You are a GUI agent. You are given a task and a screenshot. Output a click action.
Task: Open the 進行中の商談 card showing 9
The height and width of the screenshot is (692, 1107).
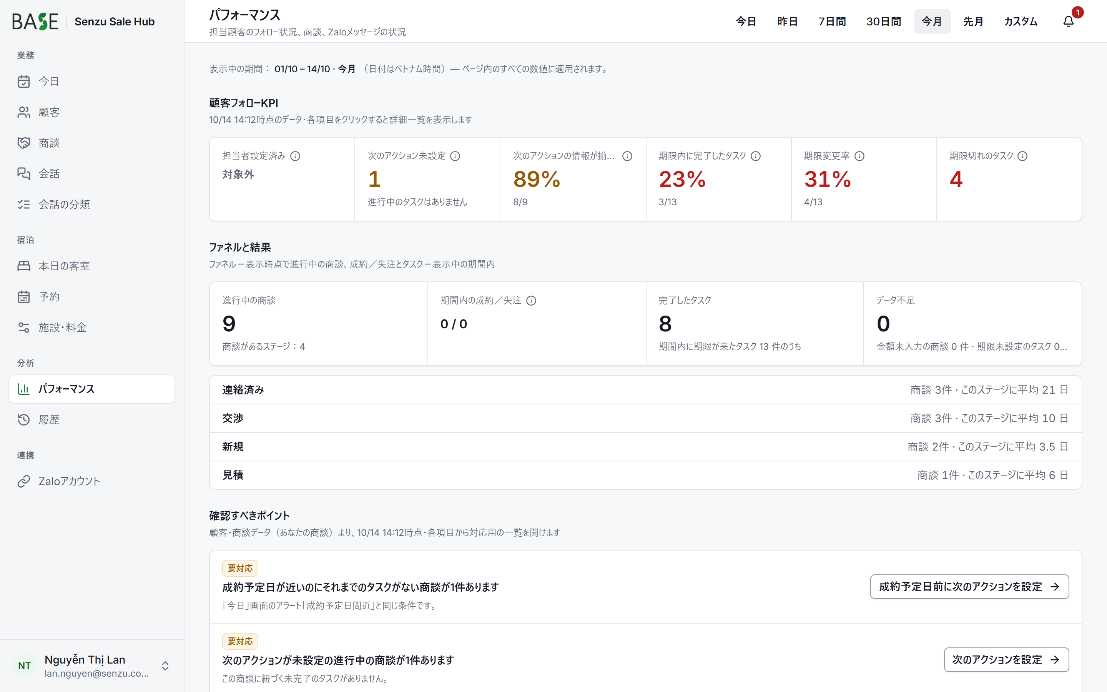tap(318, 324)
